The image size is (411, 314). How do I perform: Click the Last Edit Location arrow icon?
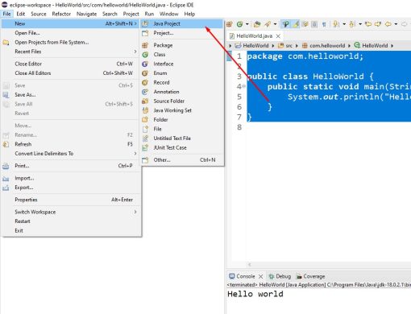[368, 24]
